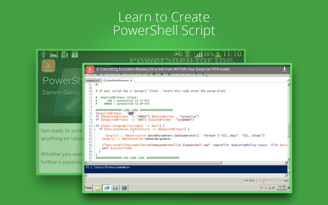Tap the picture notification icon in the background phone screen
The image size is (328, 205).
pyautogui.click(x=54, y=54)
